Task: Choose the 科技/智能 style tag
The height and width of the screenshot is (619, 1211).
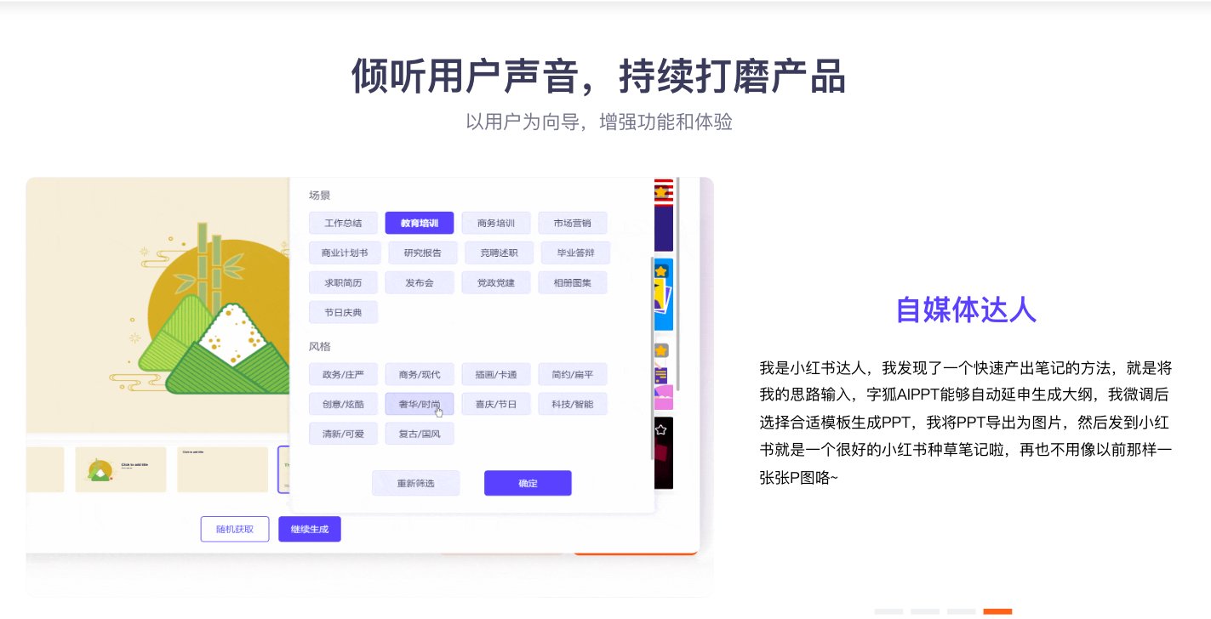Action: [x=572, y=403]
